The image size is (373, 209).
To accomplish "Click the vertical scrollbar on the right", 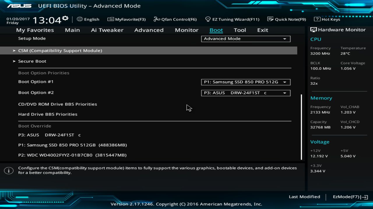I will pyautogui.click(x=301, y=125).
